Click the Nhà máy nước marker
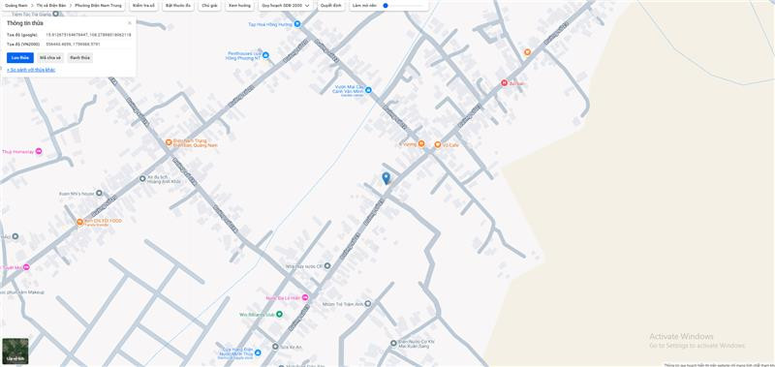Image resolution: width=775 pixels, height=367 pixels. tap(326, 265)
